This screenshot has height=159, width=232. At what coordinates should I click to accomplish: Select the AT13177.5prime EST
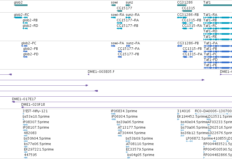click(131, 128)
